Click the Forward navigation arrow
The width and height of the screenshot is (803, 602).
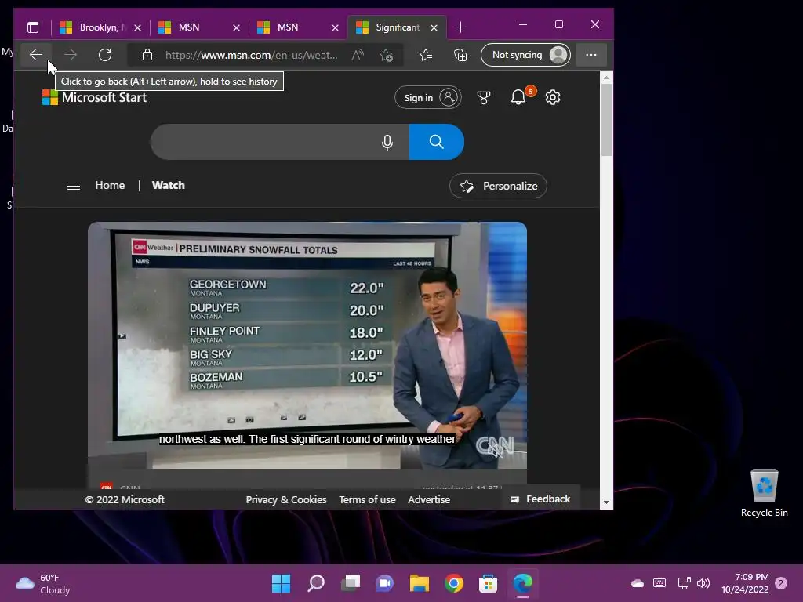(71, 55)
